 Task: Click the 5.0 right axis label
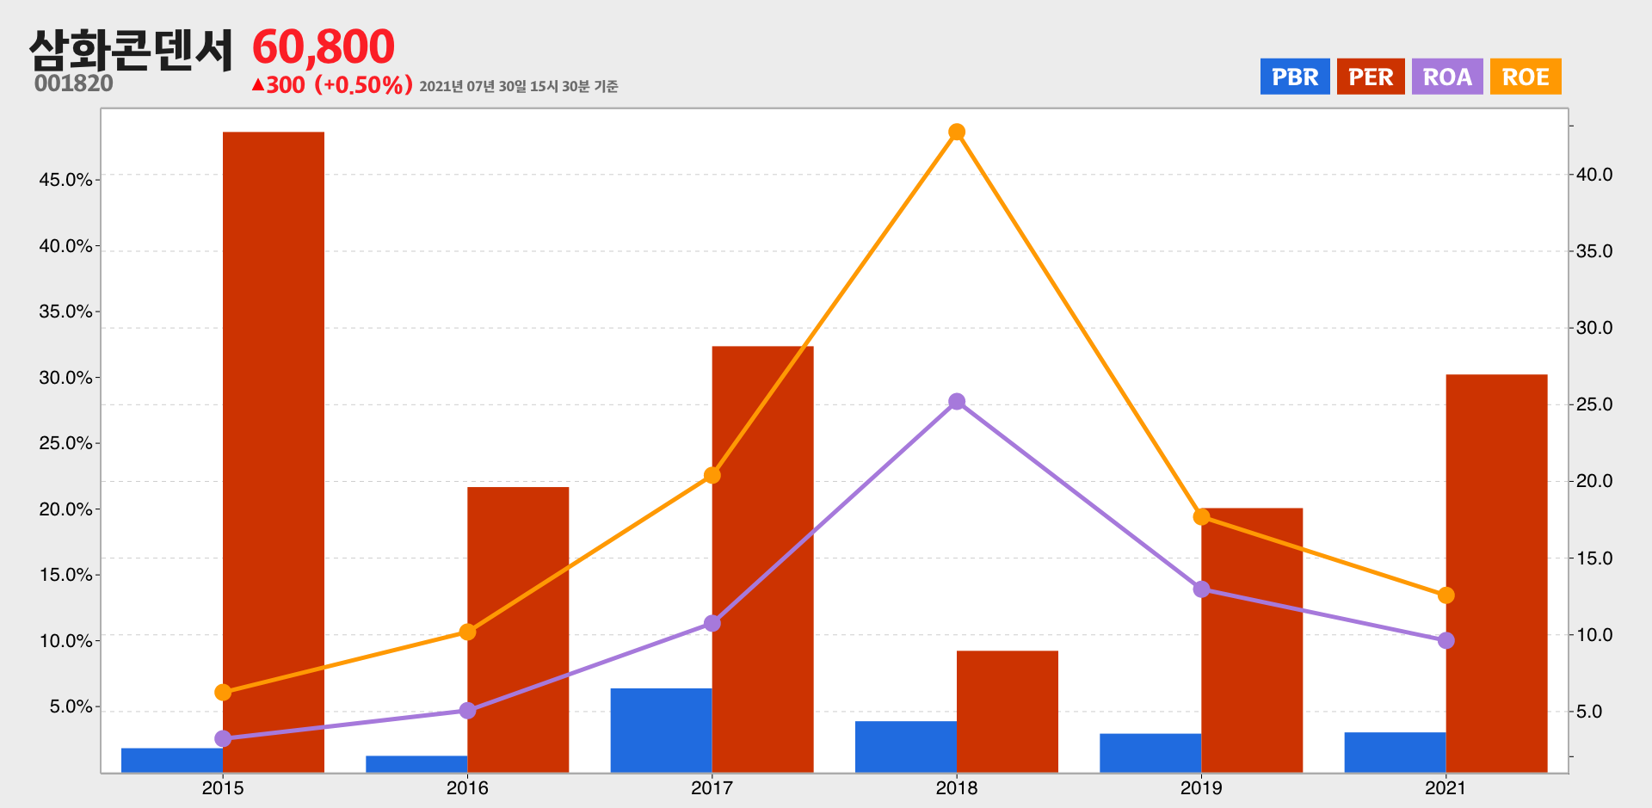click(x=1589, y=712)
